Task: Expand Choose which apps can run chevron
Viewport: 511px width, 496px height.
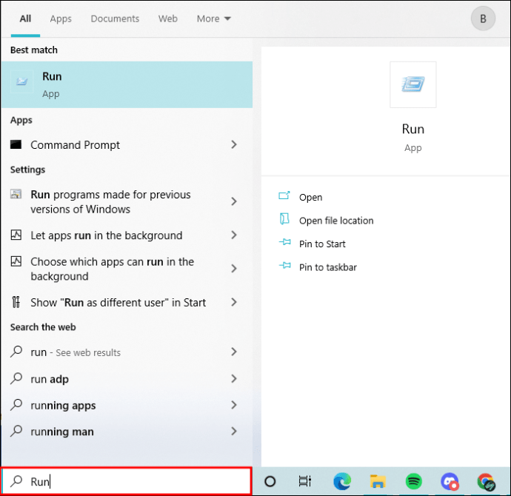Action: 234,269
